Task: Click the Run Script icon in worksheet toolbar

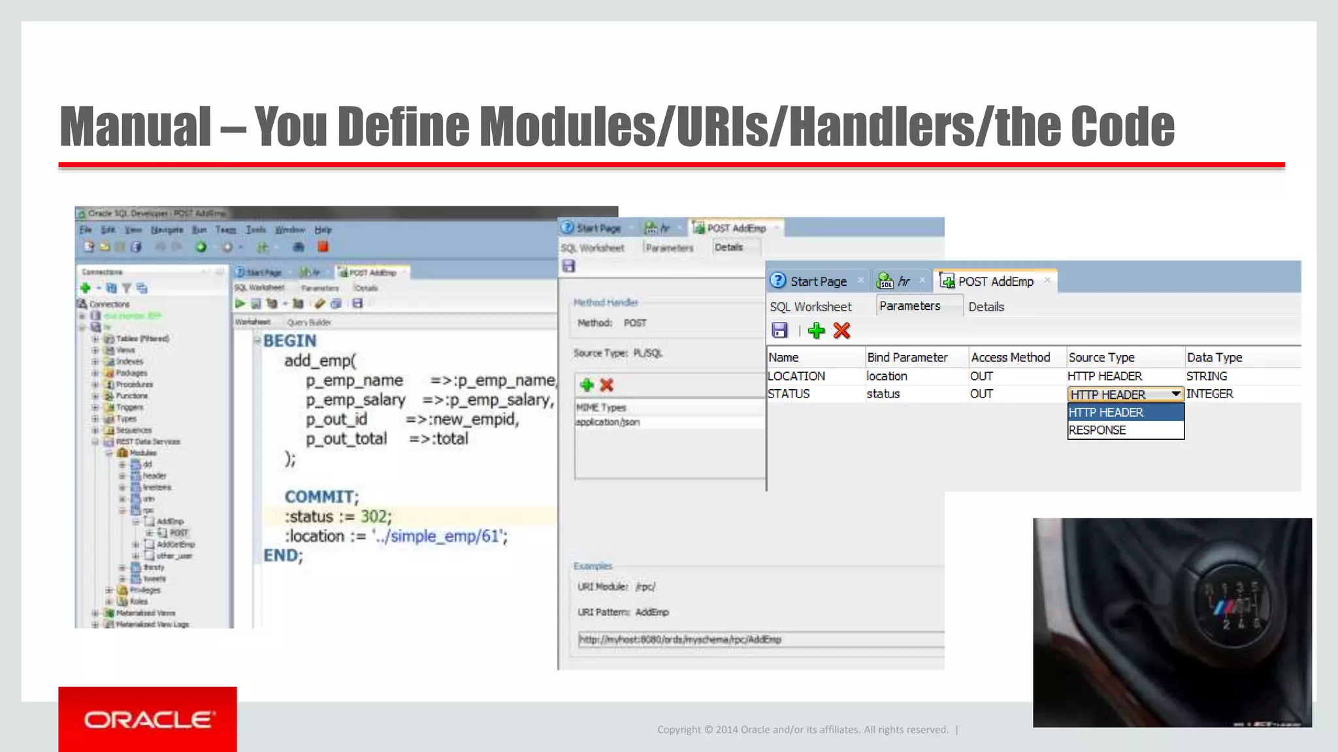Action: coord(256,304)
